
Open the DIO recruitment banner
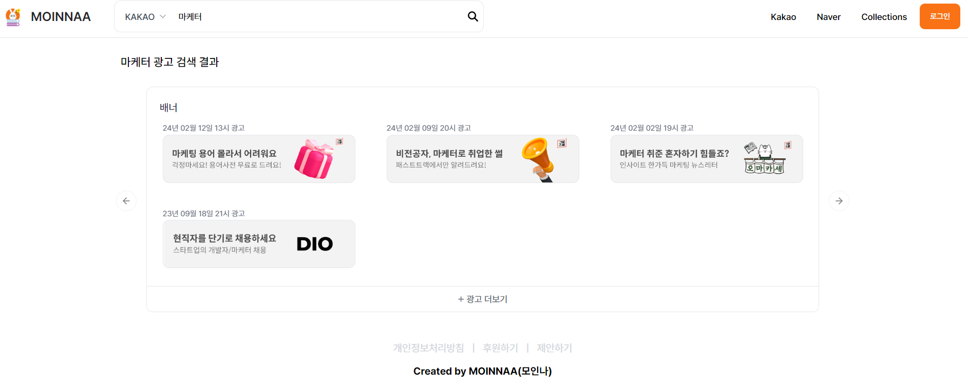(x=258, y=244)
